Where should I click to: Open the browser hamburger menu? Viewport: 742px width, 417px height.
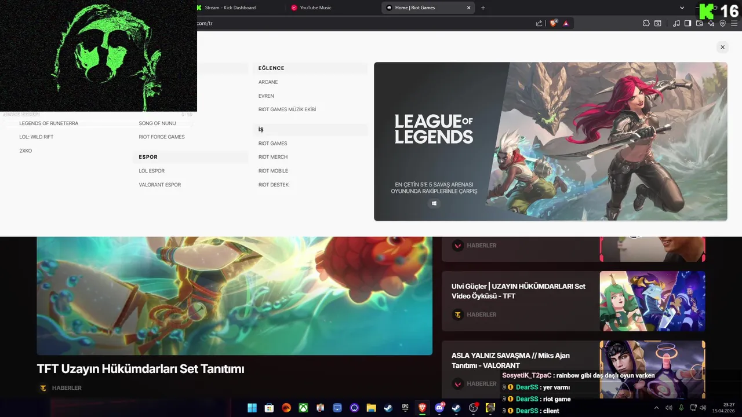tap(734, 23)
